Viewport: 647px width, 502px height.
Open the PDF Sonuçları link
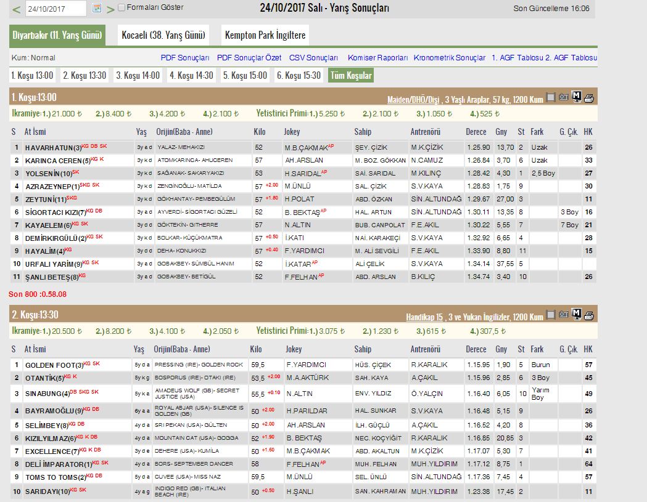coord(185,58)
